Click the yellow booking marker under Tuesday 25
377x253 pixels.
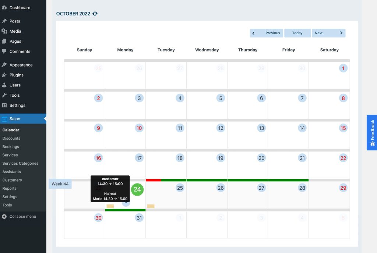(151, 206)
